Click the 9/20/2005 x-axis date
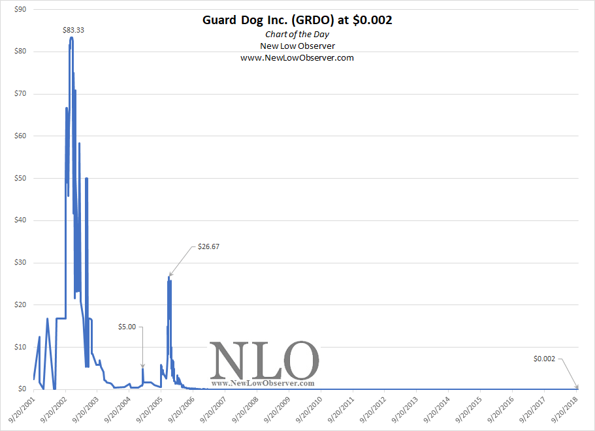This screenshot has width=595, height=431. click(x=149, y=409)
